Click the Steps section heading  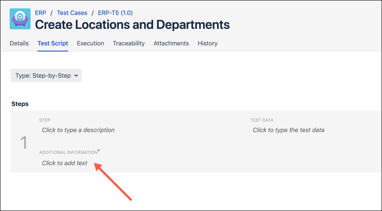(20, 104)
